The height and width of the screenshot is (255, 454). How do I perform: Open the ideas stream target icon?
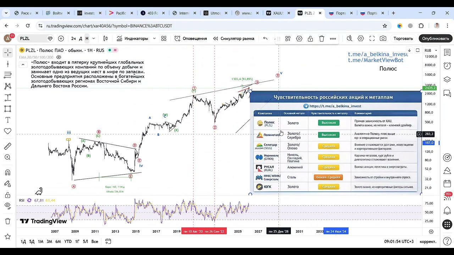pyautogui.click(x=447, y=158)
